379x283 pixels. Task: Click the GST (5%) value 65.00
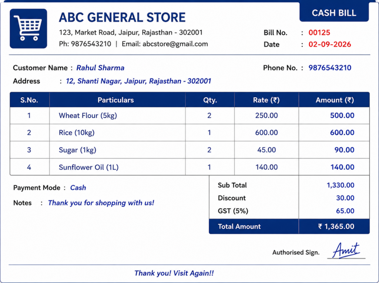coord(345,211)
